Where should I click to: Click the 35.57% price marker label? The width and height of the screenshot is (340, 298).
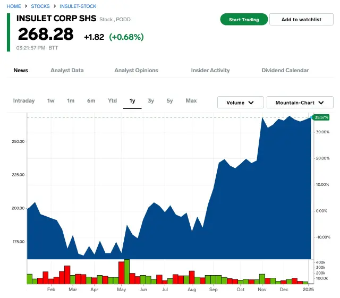coord(321,117)
